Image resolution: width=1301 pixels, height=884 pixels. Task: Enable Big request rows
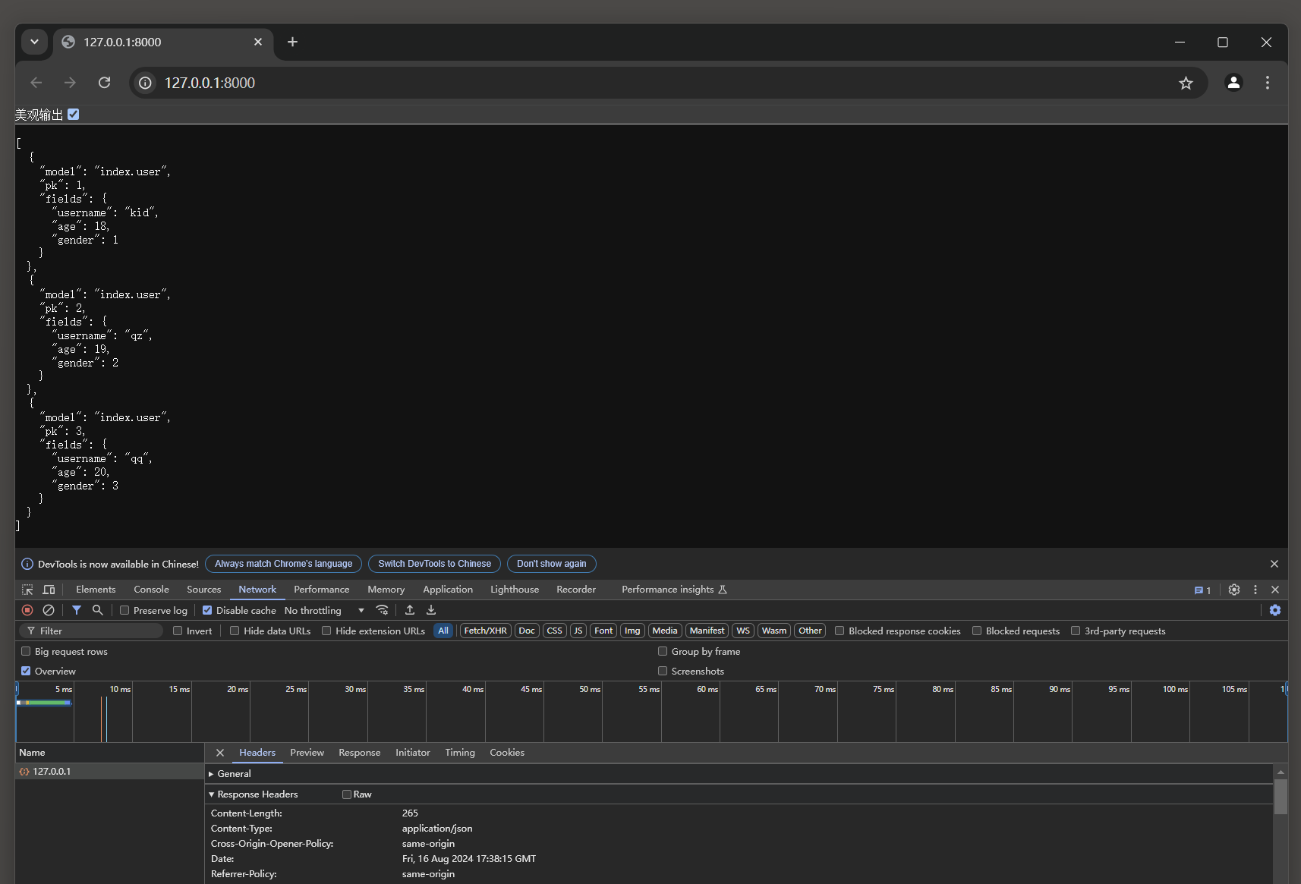26,651
